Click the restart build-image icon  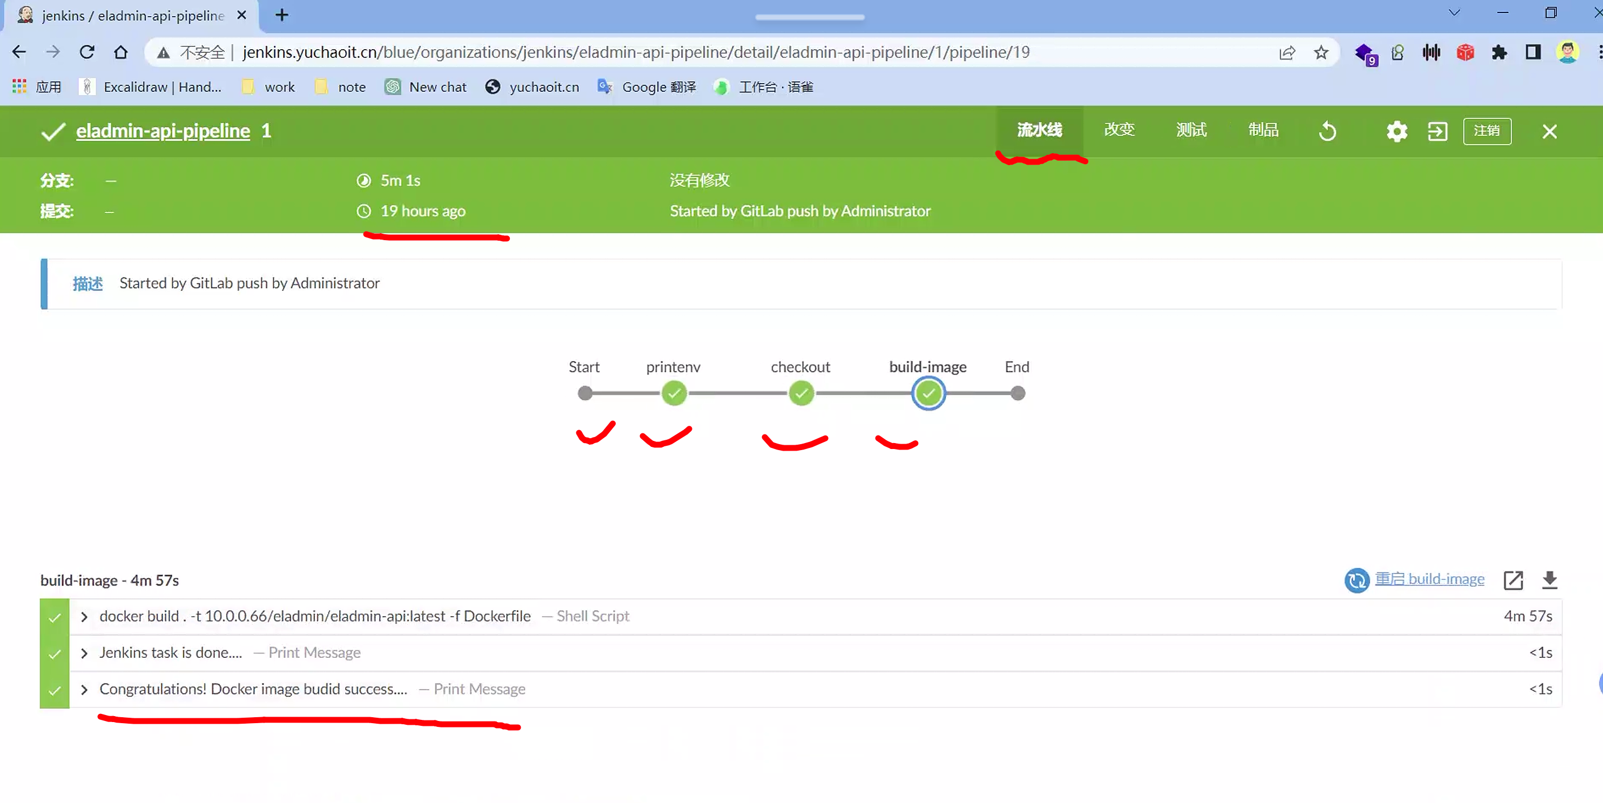1357,580
